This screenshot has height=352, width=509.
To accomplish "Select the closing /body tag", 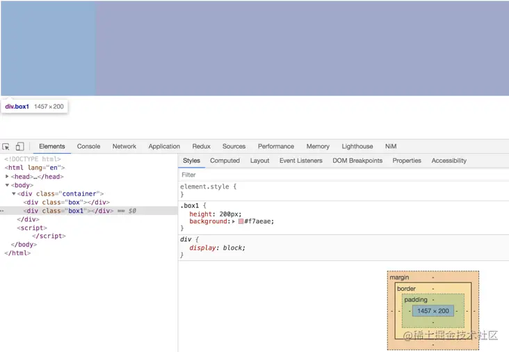I will click(24, 244).
